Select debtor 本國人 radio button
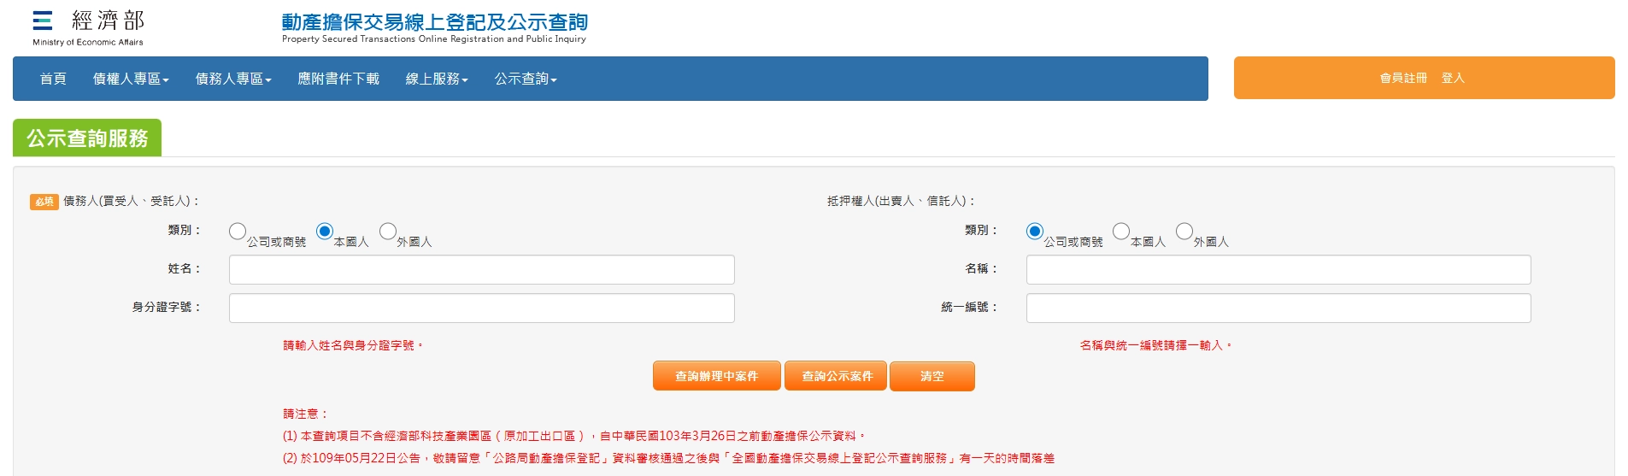 [325, 232]
